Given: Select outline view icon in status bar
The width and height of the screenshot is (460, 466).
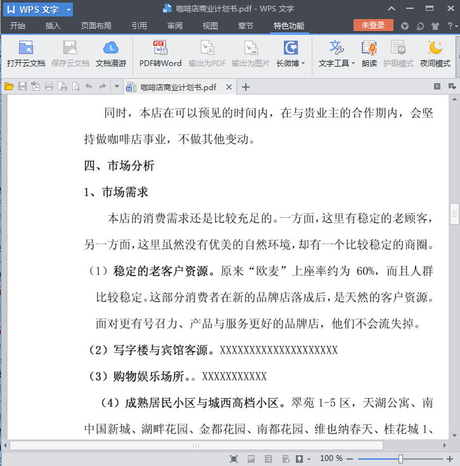Looking at the screenshot, I should point(269,459).
